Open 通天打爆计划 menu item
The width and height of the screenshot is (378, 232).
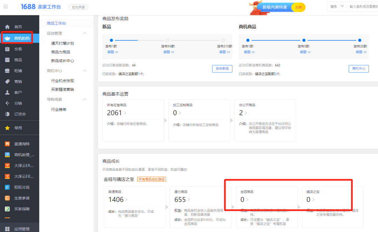[x=62, y=43]
